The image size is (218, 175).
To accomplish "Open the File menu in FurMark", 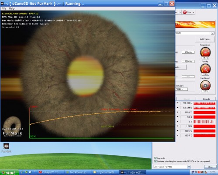I will [x=4, y=8].
